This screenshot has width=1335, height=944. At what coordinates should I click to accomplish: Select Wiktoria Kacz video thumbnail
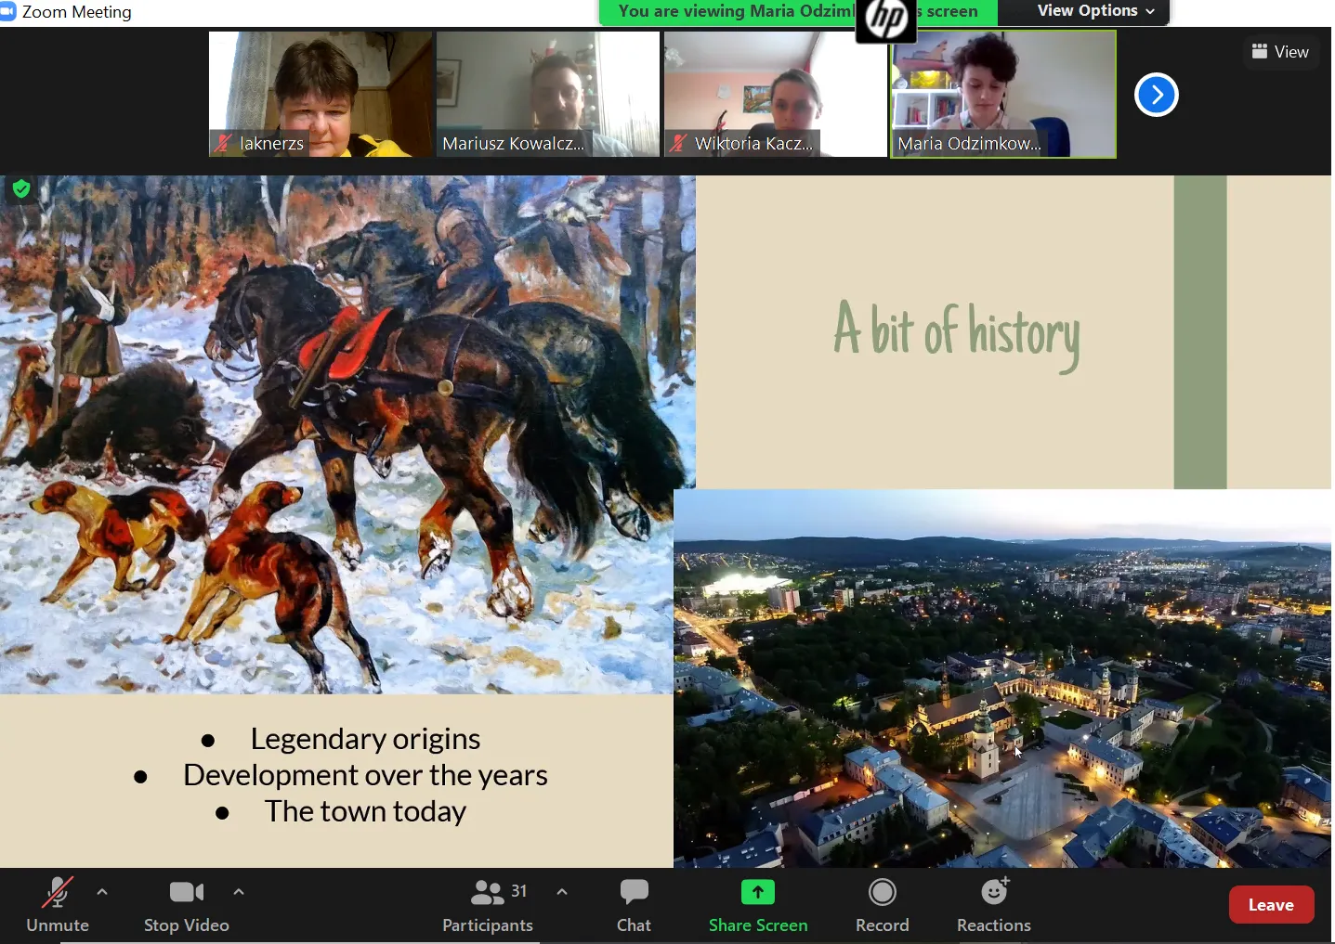[776, 94]
